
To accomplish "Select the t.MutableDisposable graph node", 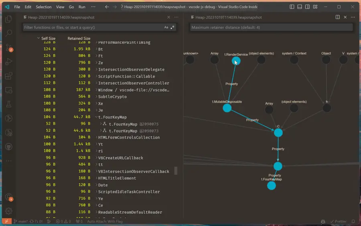I will (x=227, y=108).
